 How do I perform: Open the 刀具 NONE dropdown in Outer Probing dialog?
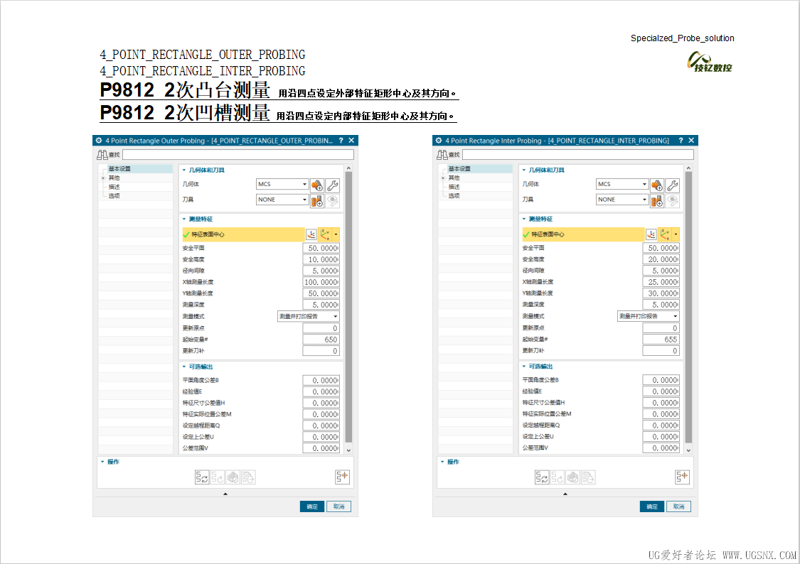point(282,200)
